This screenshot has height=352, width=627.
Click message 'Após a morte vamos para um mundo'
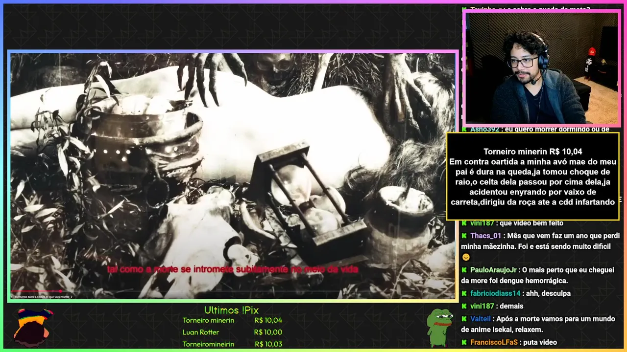[x=556, y=319]
